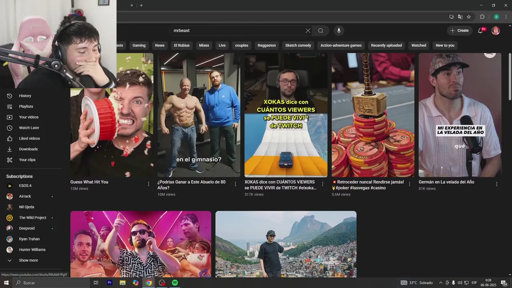Open a new browser tab
512x288 pixels.
(141, 5)
